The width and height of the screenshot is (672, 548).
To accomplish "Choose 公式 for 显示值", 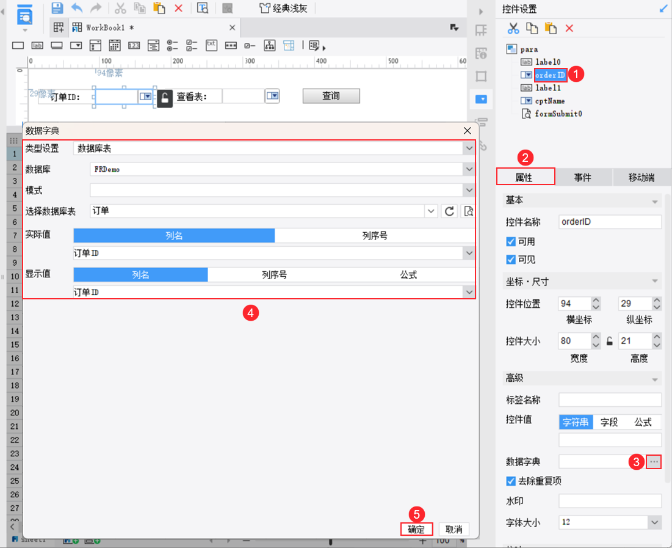I will point(408,275).
